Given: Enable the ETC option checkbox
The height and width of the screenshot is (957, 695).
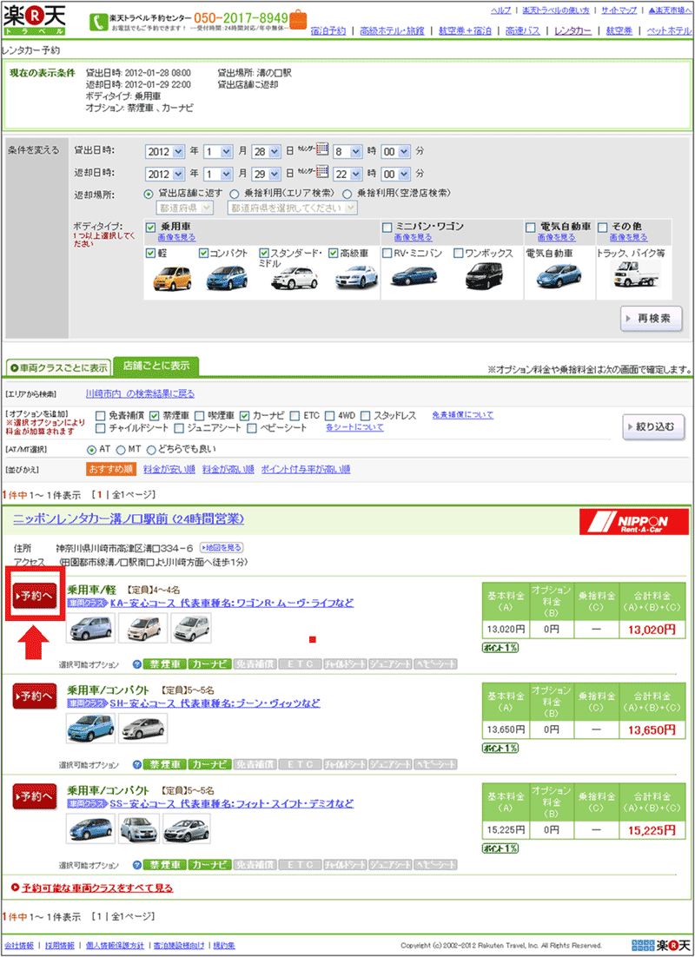Looking at the screenshot, I should (x=295, y=415).
